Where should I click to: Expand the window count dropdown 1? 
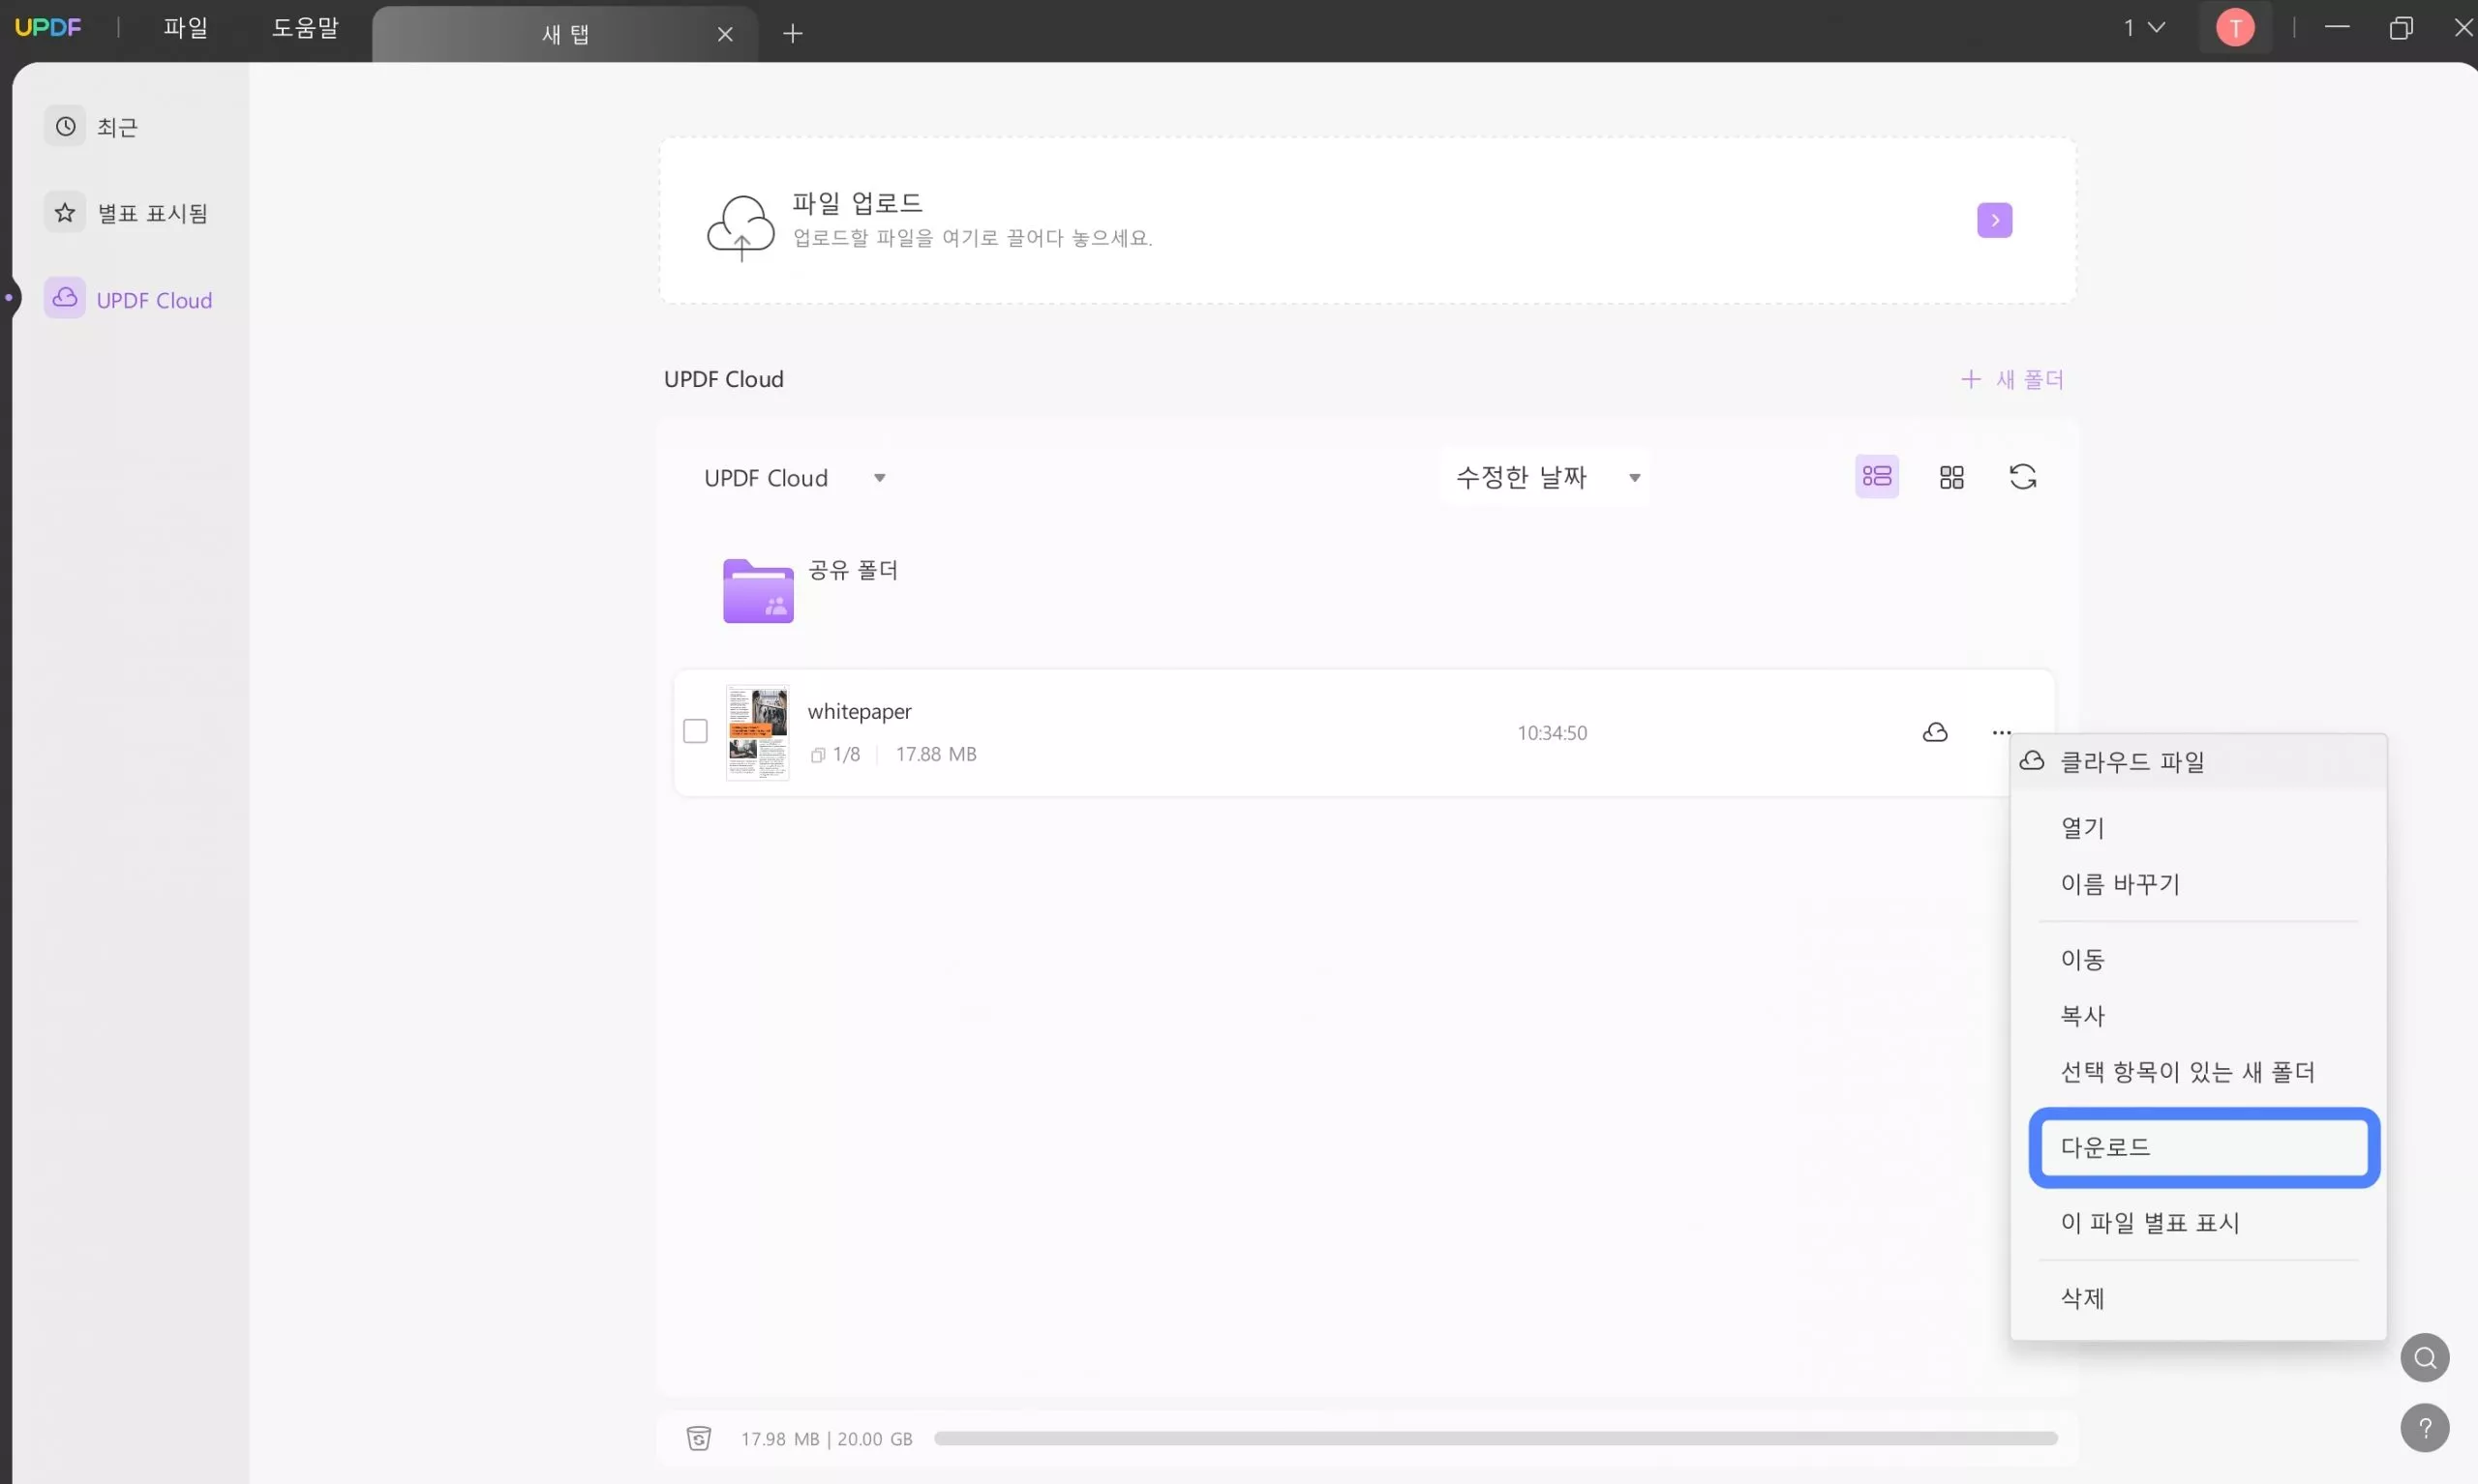coord(2144,28)
